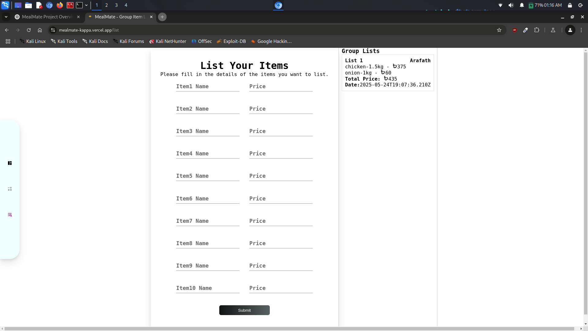Select the uBlock Origin extension icon

coord(514,30)
